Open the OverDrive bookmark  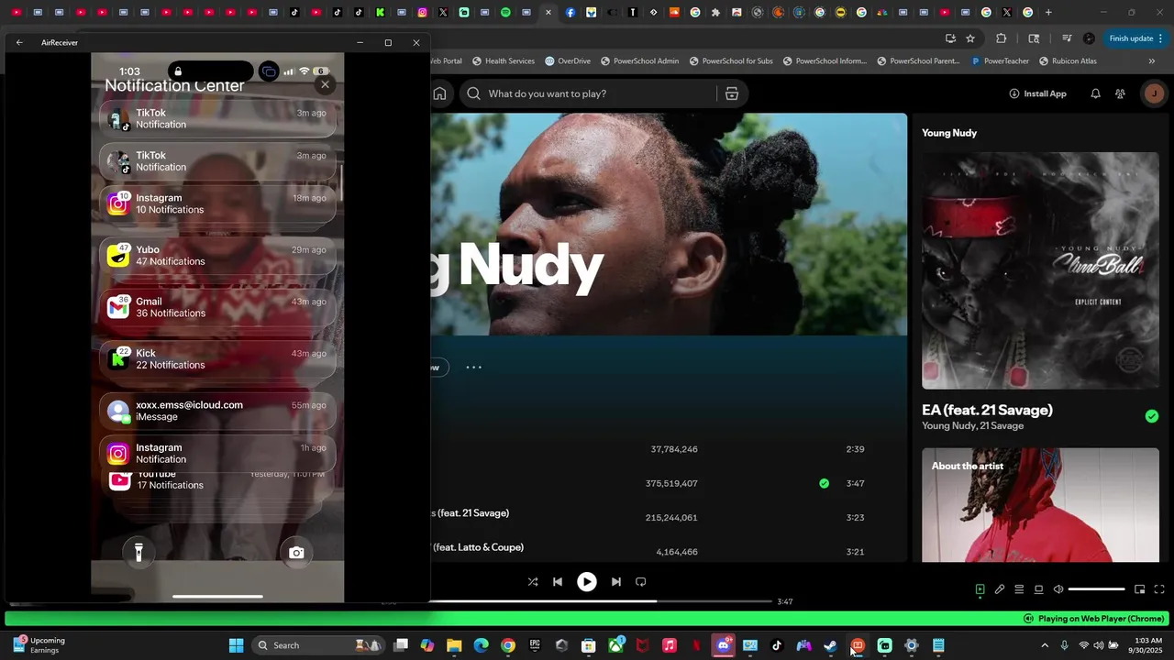pyautogui.click(x=567, y=61)
